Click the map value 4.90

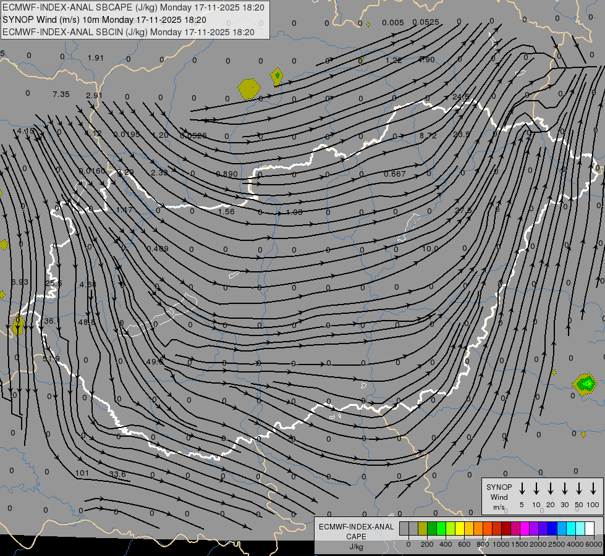[x=426, y=60]
